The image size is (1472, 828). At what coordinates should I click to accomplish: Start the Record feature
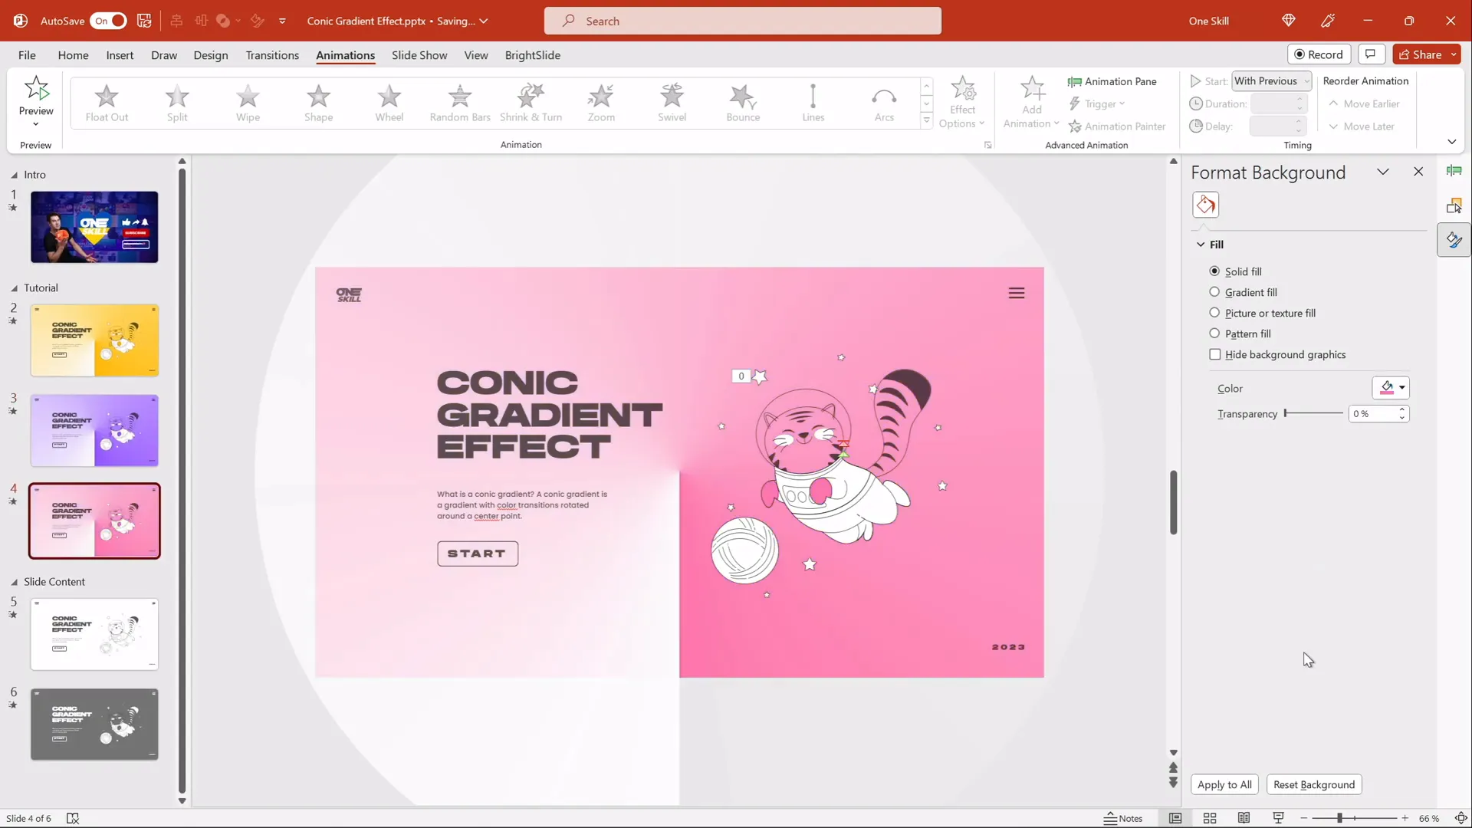coord(1320,54)
